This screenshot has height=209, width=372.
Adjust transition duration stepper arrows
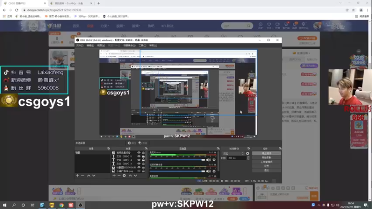point(248,158)
